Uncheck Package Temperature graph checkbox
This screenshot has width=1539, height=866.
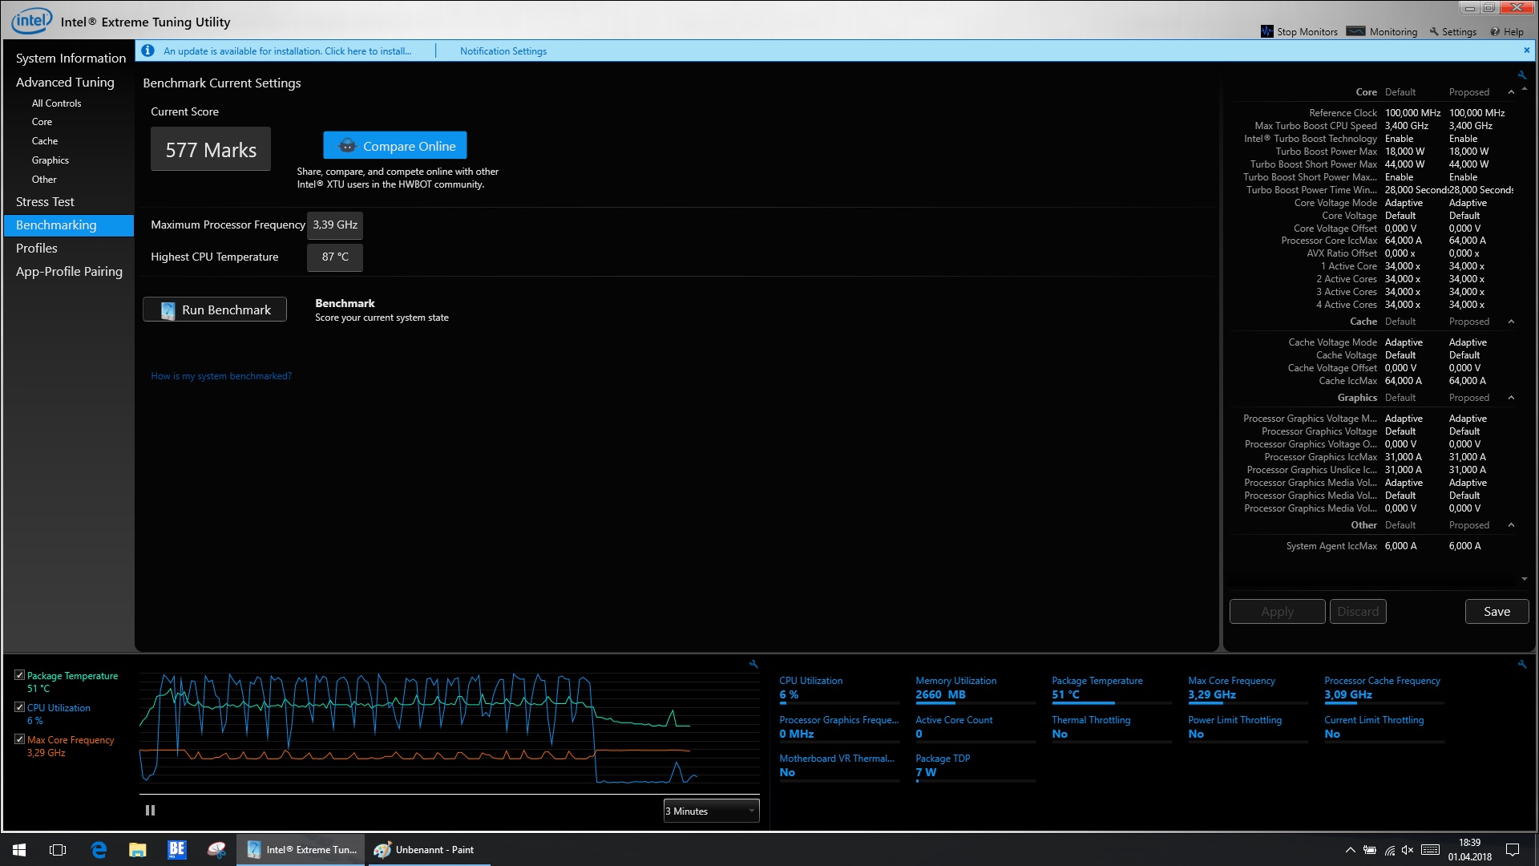pyautogui.click(x=19, y=675)
